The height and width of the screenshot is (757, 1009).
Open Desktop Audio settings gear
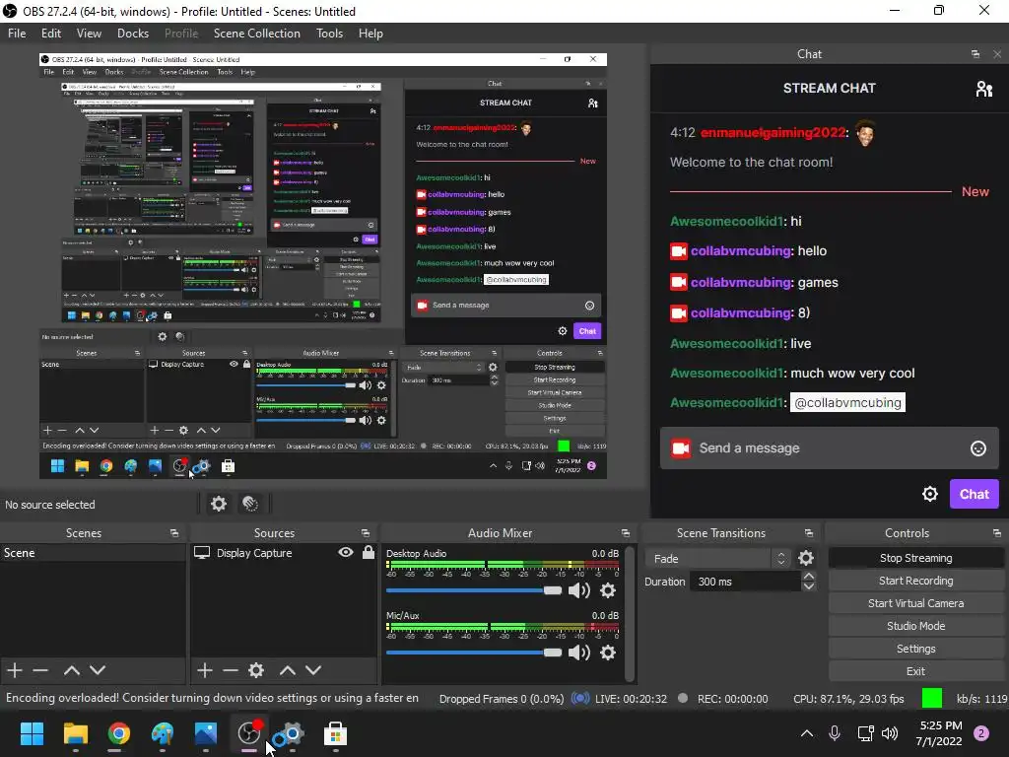(607, 590)
